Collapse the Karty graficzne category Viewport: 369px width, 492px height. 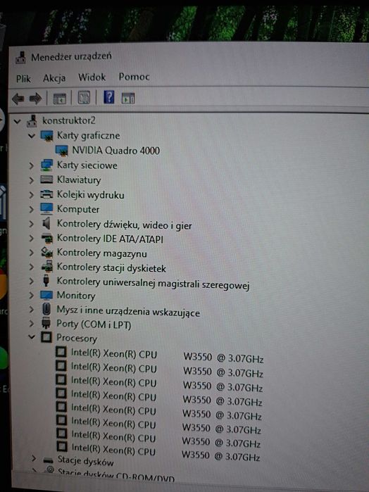point(32,136)
